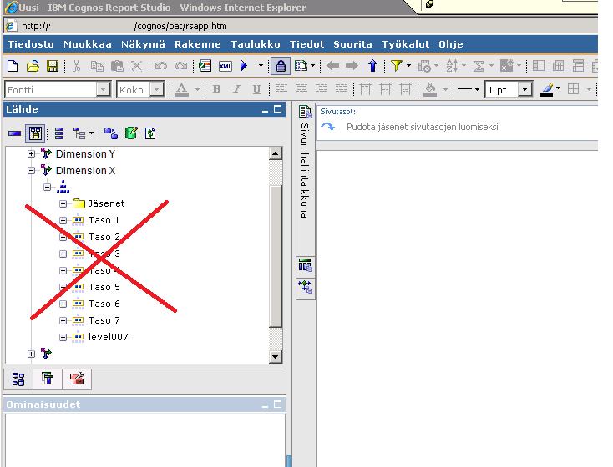Select the Taso 6 level item

tap(104, 304)
